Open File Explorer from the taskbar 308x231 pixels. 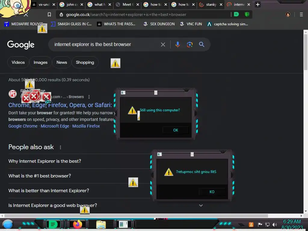(x=101, y=224)
